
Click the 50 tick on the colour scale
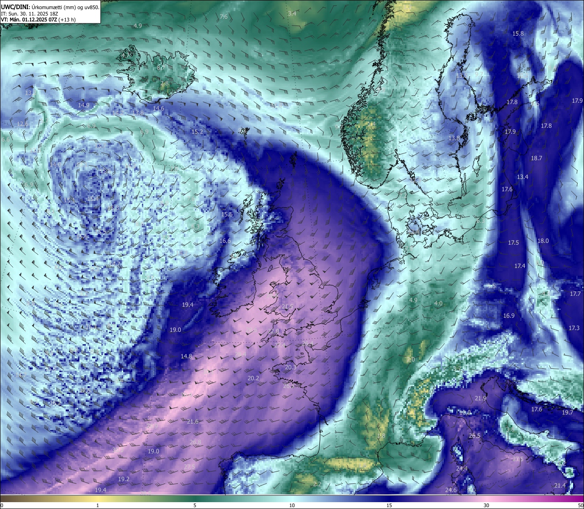580,505
